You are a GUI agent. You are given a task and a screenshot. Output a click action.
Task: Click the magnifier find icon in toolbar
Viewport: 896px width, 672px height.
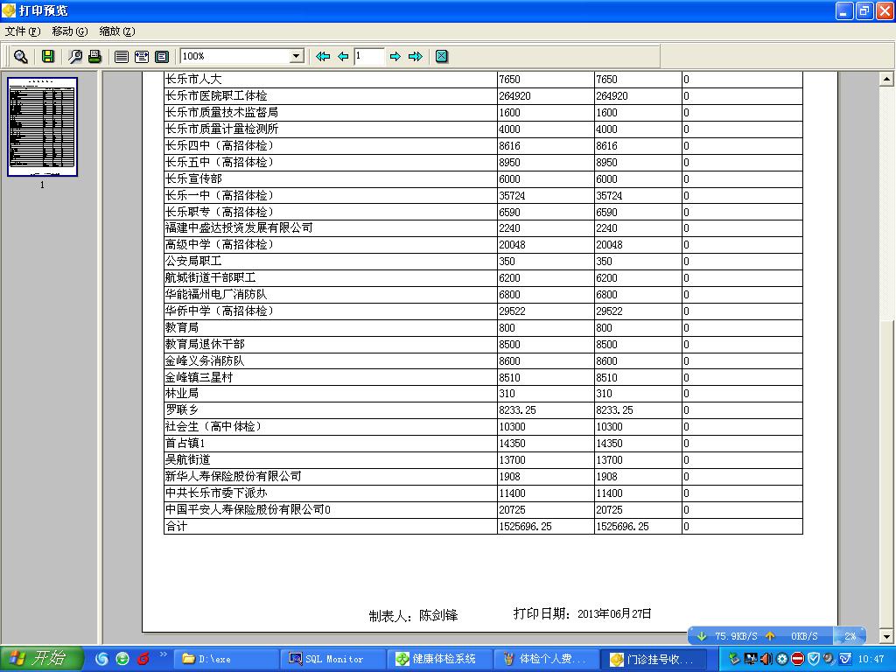point(21,56)
